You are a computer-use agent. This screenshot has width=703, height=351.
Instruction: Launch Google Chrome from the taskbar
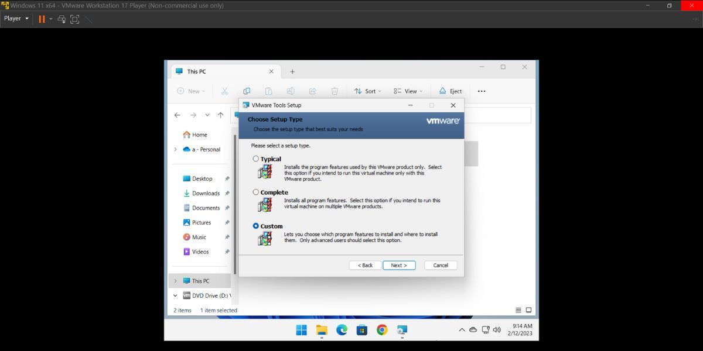[x=382, y=330]
